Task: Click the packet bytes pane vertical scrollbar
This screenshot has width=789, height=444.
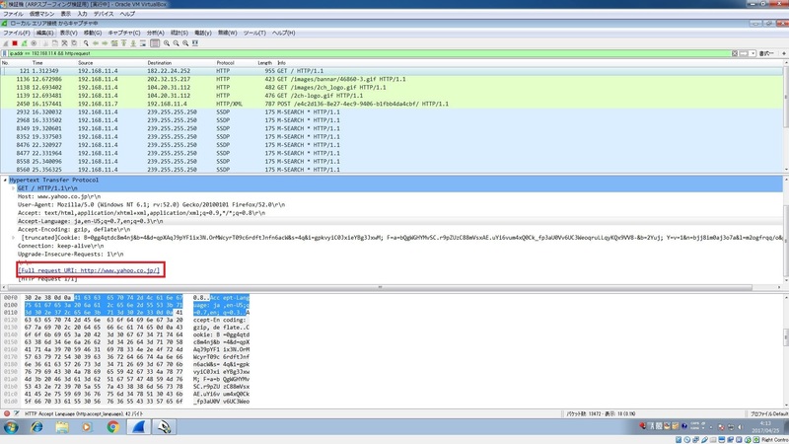Action: tap(786, 337)
